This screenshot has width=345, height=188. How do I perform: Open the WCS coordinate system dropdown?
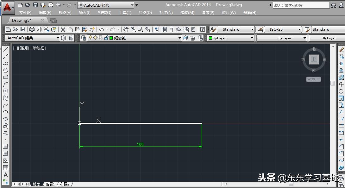pyautogui.click(x=314, y=79)
